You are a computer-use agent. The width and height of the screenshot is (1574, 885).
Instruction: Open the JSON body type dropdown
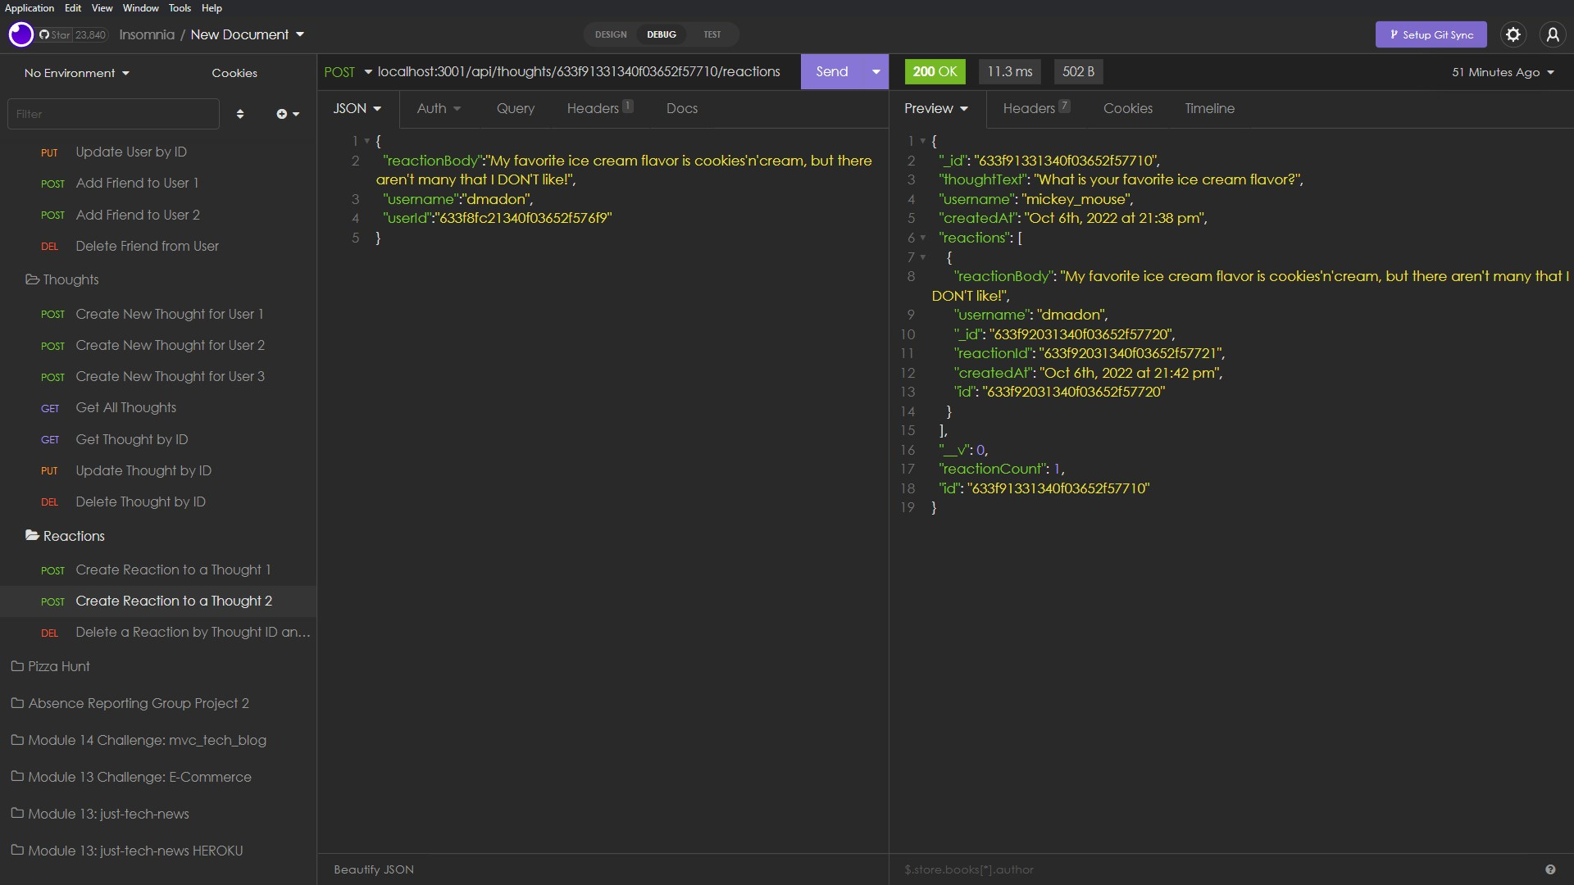[357, 108]
